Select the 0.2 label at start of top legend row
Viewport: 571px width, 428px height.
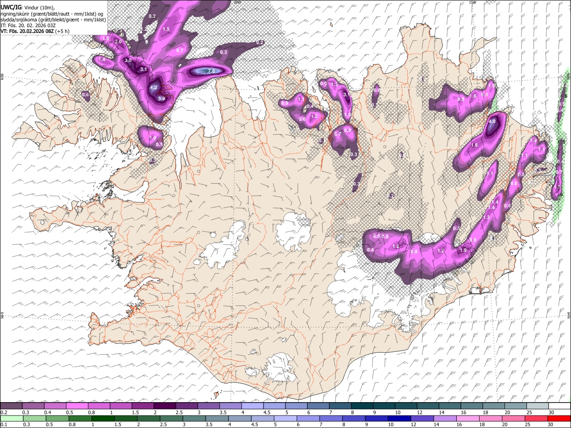[x=4, y=412]
